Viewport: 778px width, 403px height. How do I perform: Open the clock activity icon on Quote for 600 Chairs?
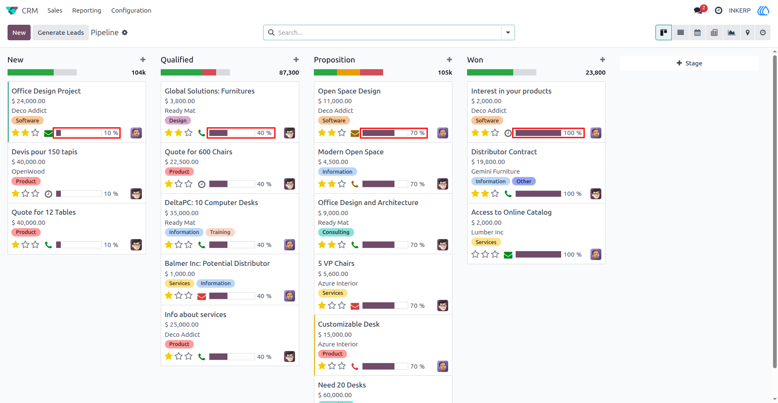201,185
